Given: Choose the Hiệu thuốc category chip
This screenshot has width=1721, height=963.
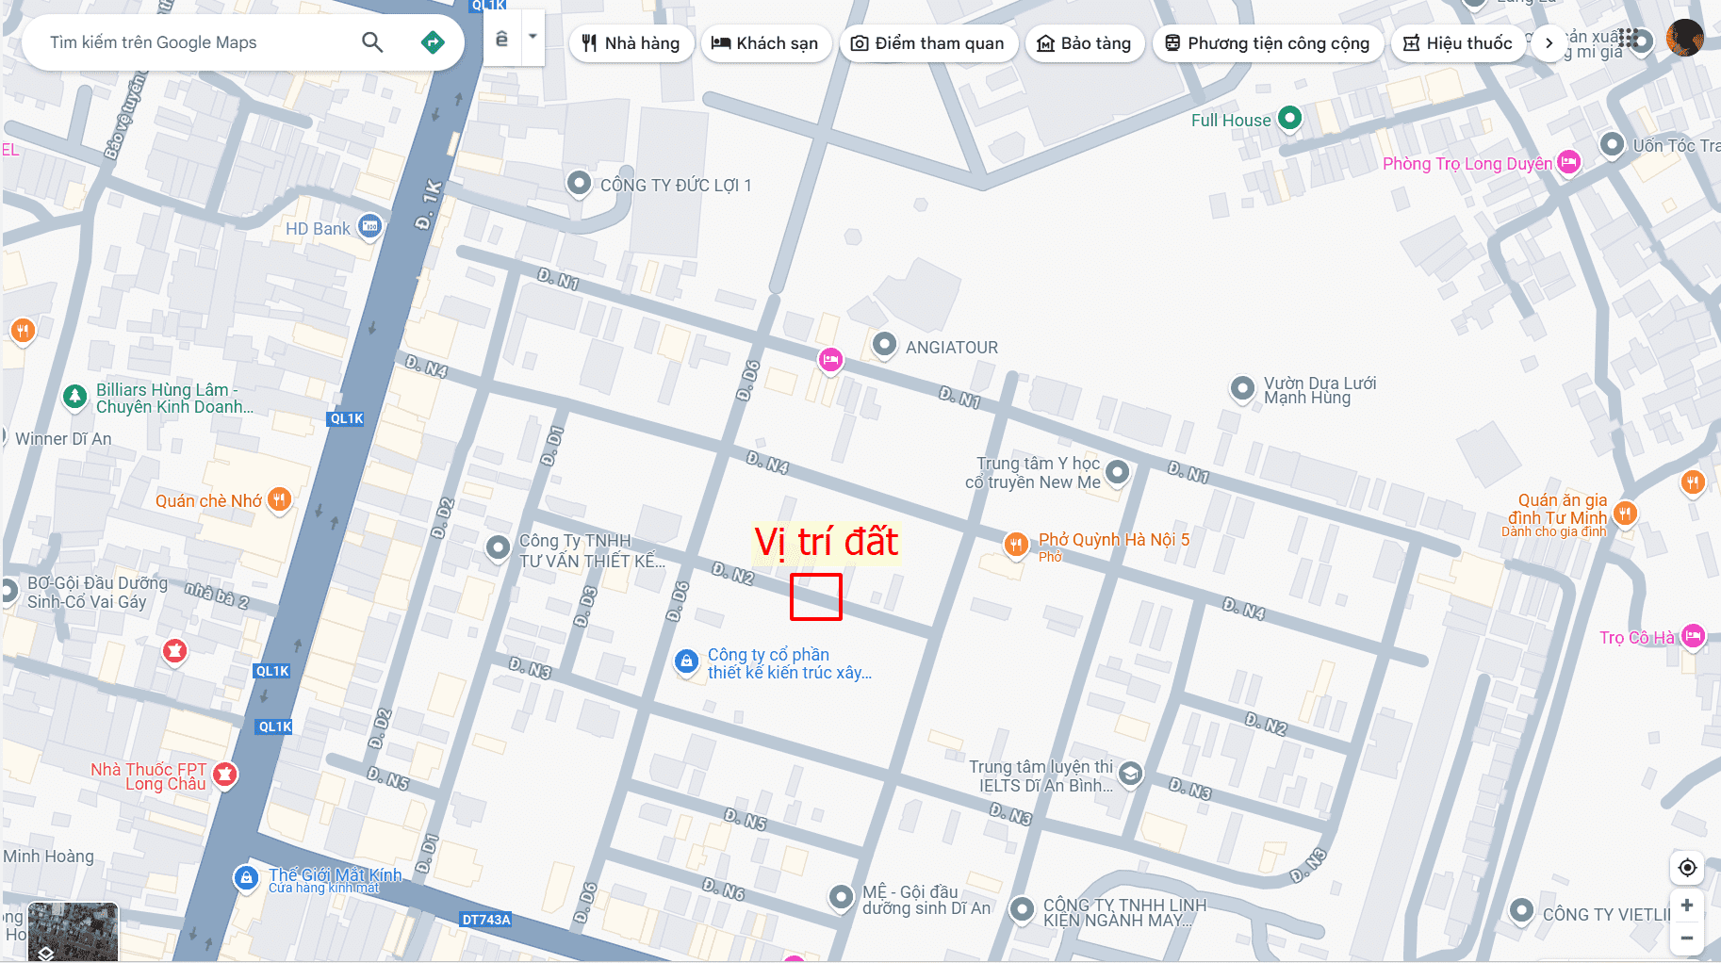Looking at the screenshot, I should (1458, 43).
